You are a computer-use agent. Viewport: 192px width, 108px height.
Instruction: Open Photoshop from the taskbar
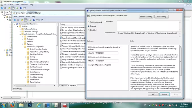(30, 105)
